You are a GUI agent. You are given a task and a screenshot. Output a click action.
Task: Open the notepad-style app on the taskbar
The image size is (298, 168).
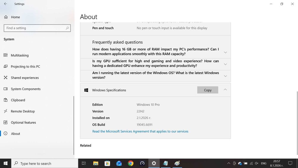[x=165, y=163]
